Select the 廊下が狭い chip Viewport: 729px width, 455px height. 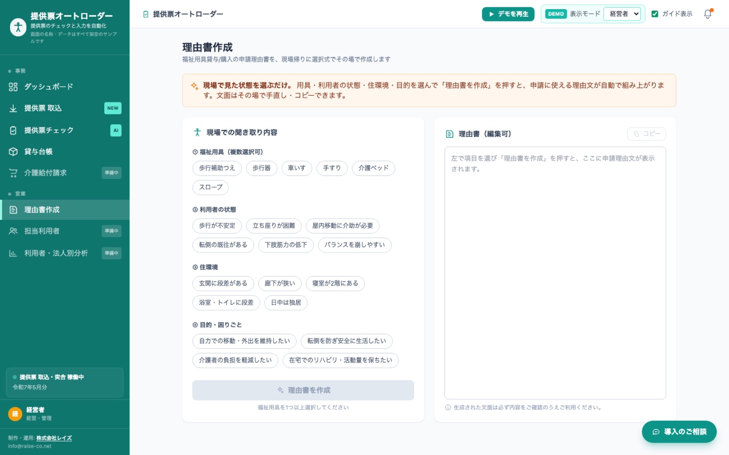280,283
